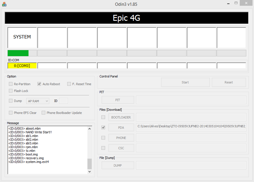254x182 pixels.
Task: Close the Odin3 window
Action: pos(246,3)
